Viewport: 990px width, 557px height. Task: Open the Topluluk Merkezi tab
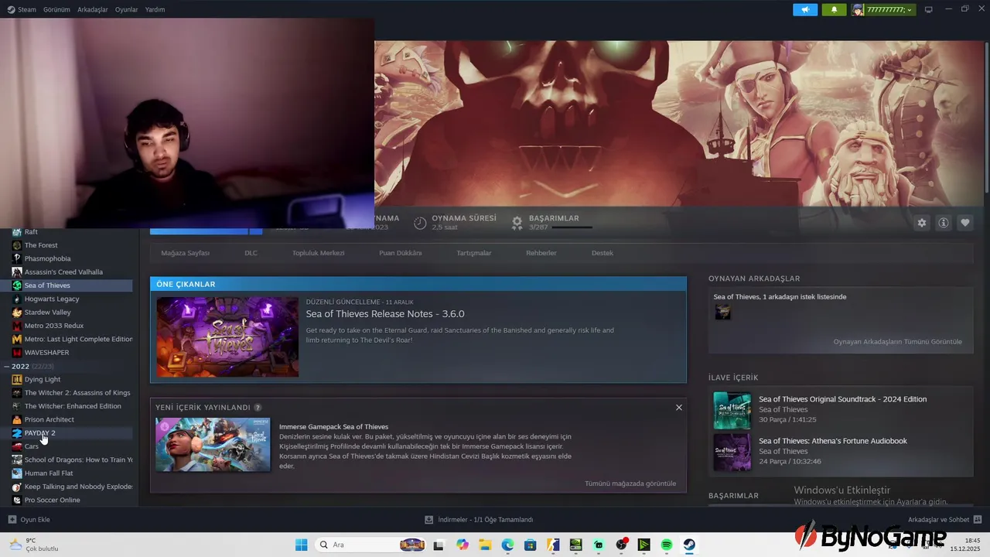click(x=318, y=253)
